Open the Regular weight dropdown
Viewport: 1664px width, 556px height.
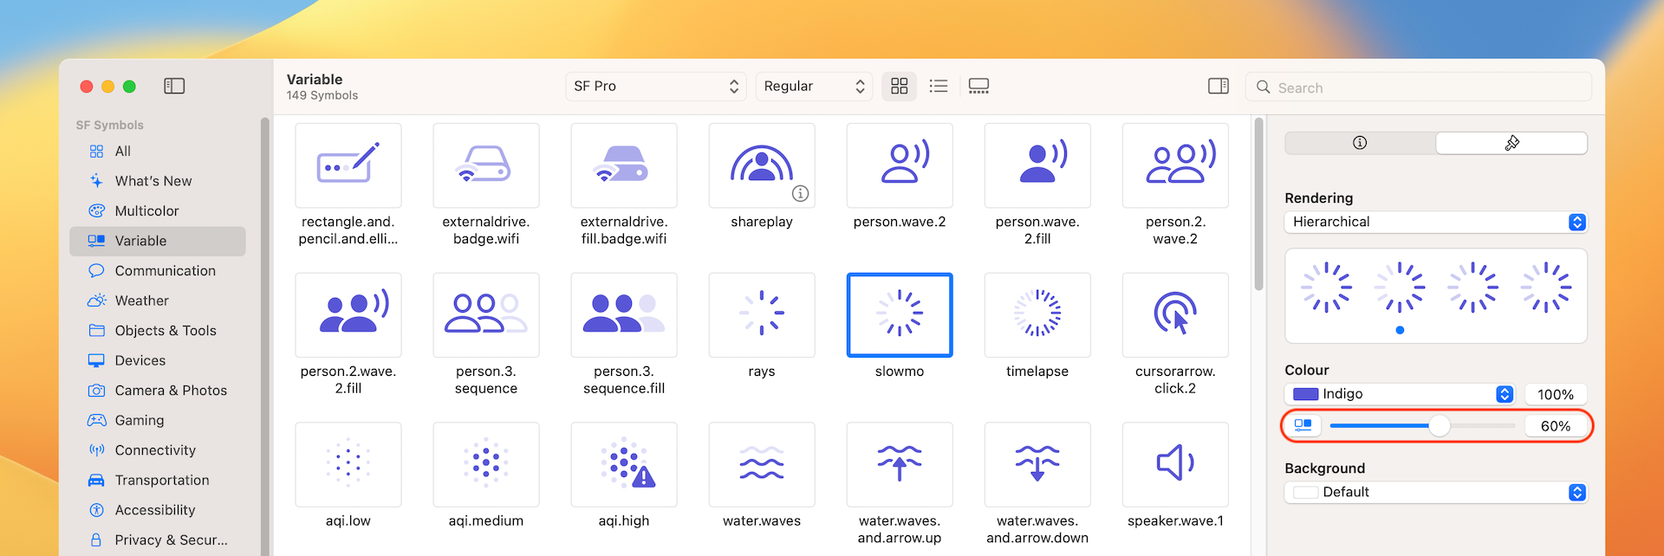coord(813,86)
